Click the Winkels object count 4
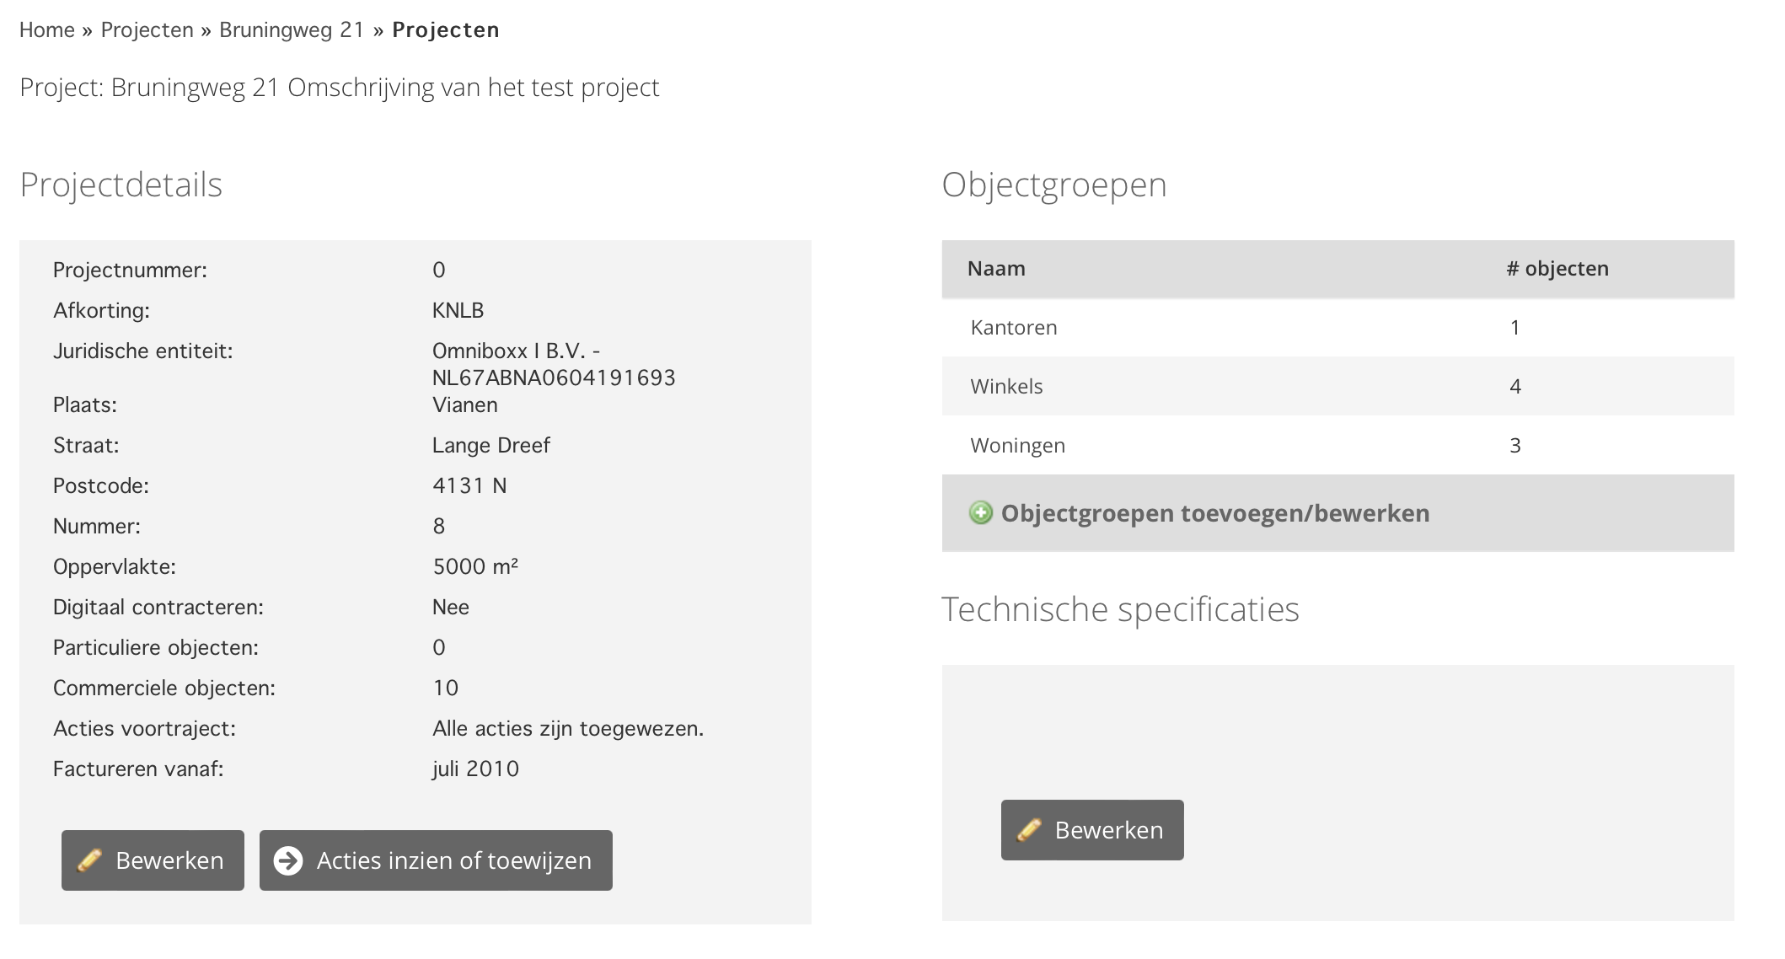This screenshot has height=959, width=1785. pyautogui.click(x=1514, y=387)
